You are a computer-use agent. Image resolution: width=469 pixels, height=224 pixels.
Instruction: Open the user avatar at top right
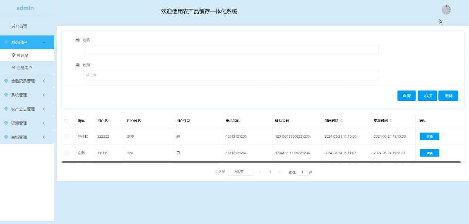(x=446, y=10)
